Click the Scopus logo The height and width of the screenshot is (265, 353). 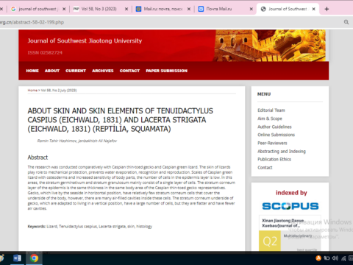(290, 206)
